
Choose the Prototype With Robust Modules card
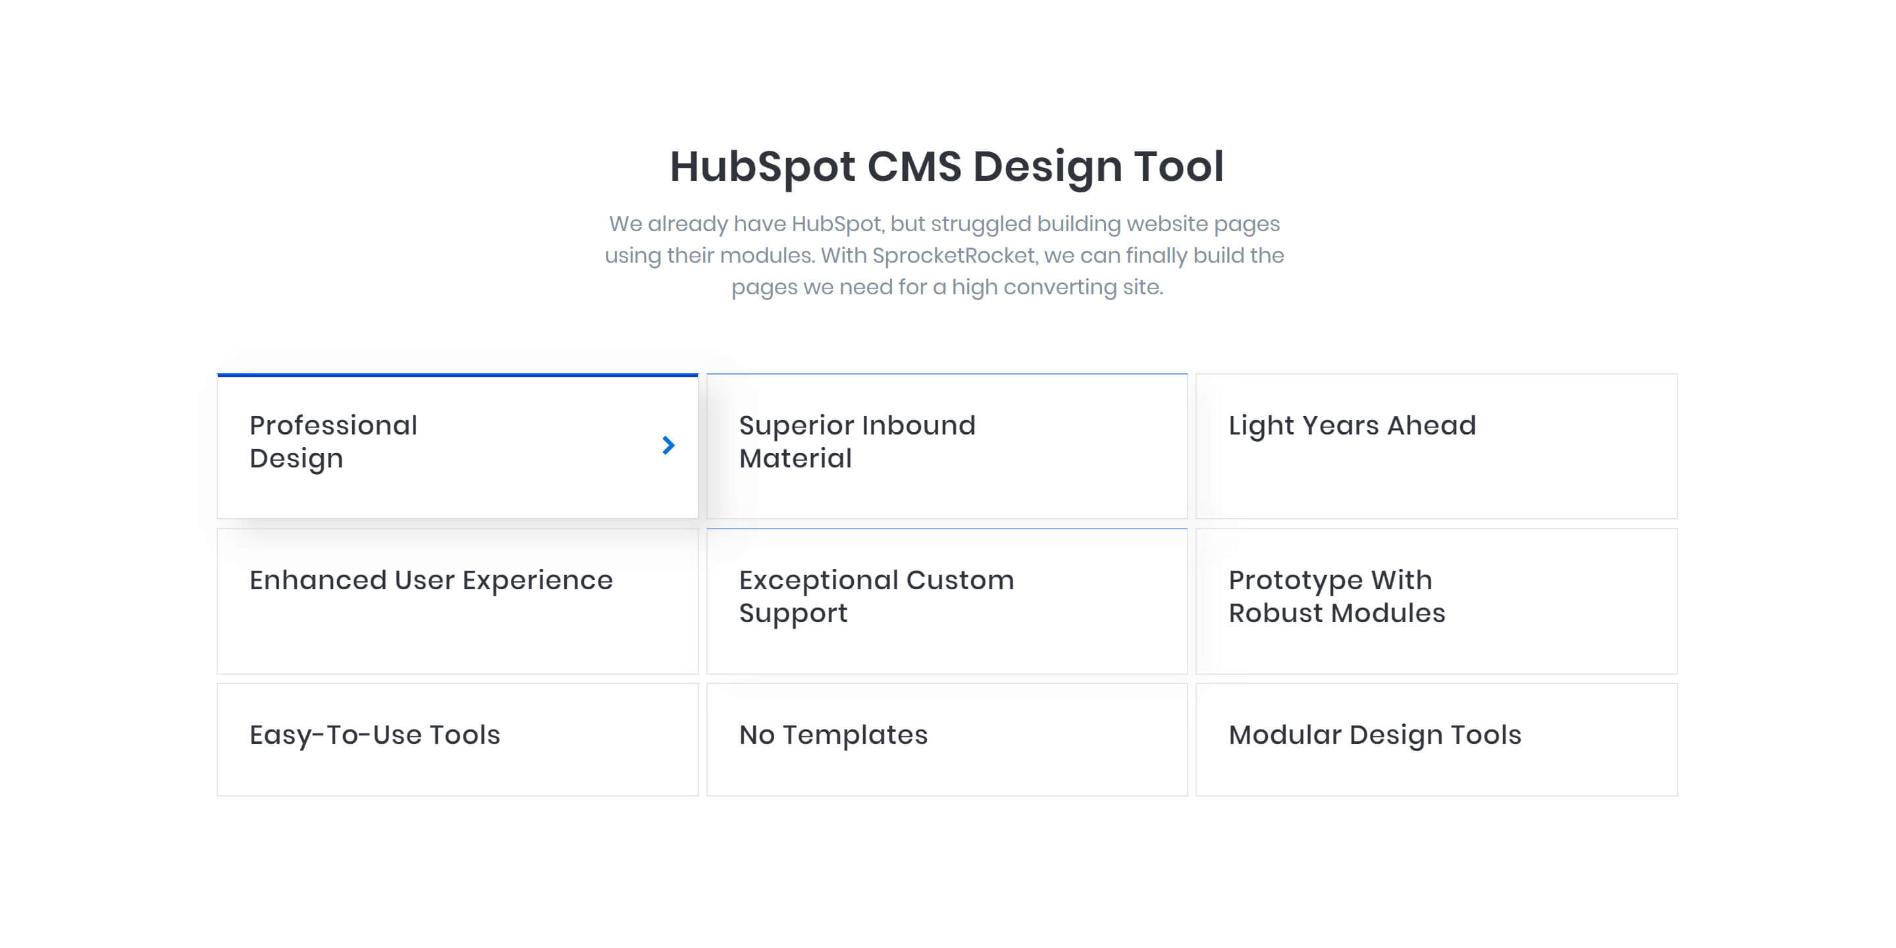(x=1436, y=600)
